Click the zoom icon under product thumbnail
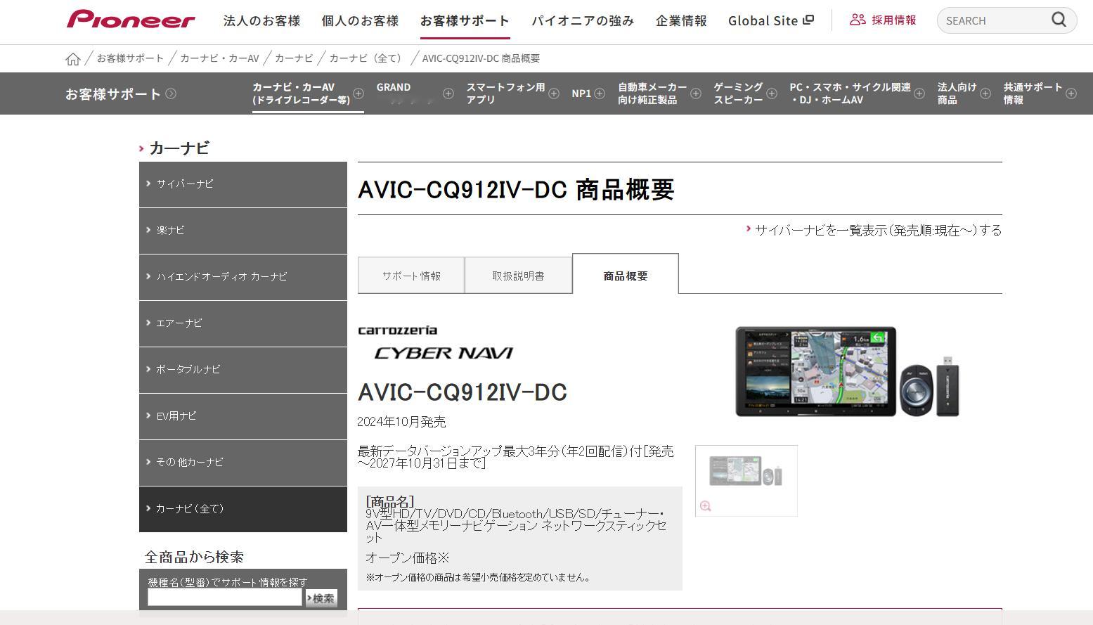 click(x=706, y=506)
